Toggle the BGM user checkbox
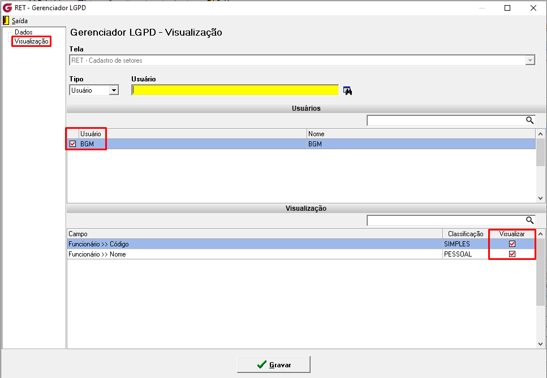 [x=72, y=144]
